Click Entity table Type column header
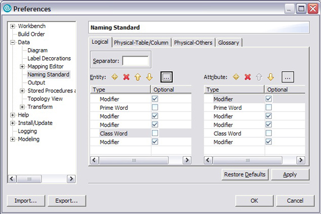Screen dimensions: 321x214 pos(120,90)
